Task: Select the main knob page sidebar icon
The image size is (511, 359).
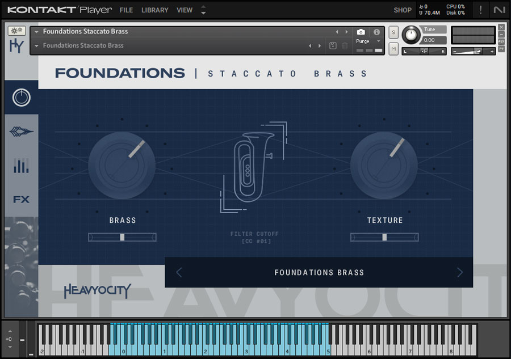Action: click(x=22, y=98)
